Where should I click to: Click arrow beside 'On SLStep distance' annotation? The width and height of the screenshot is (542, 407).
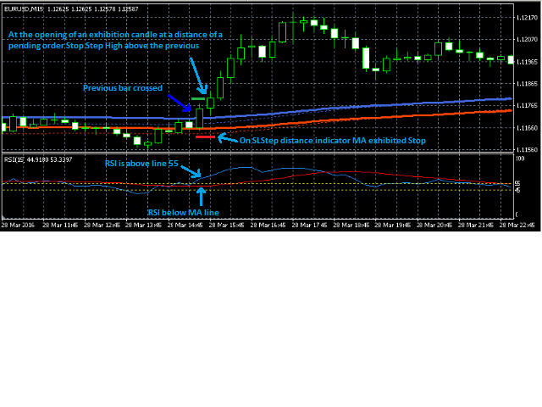click(225, 137)
